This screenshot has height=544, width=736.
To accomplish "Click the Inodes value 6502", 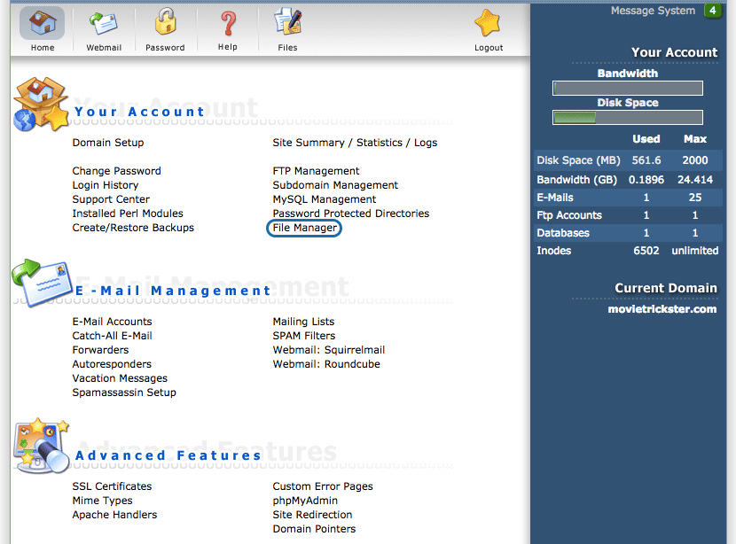I will [646, 251].
